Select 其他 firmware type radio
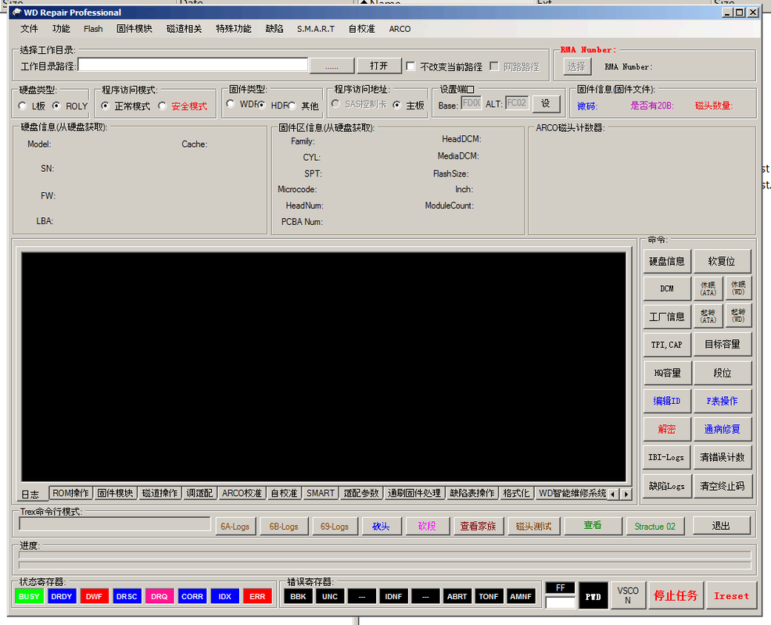This screenshot has height=625, width=771. (292, 105)
